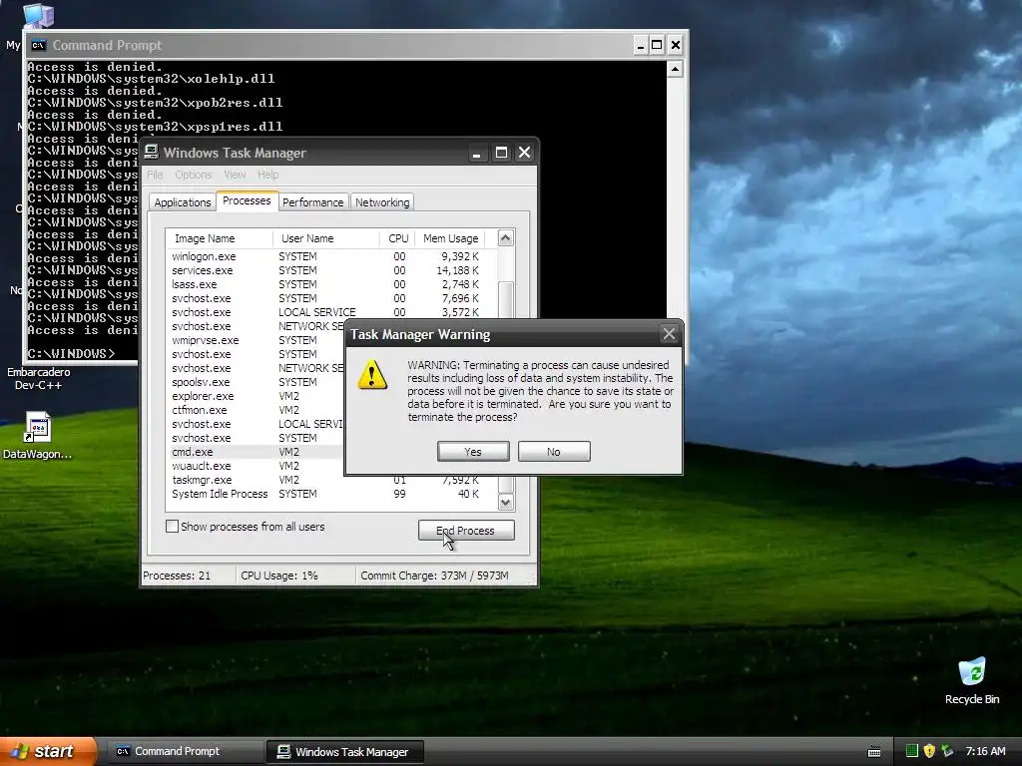Select the System Idle Process row
The width and height of the screenshot is (1022, 766).
point(331,494)
